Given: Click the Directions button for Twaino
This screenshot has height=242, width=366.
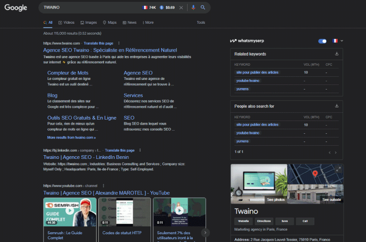Looking at the screenshot, I should point(264,221).
